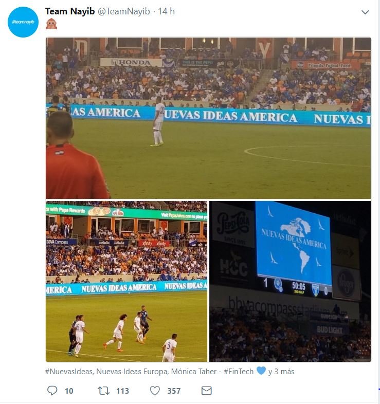
Task: Retweet using the retweet arrows icon
Action: (x=103, y=391)
